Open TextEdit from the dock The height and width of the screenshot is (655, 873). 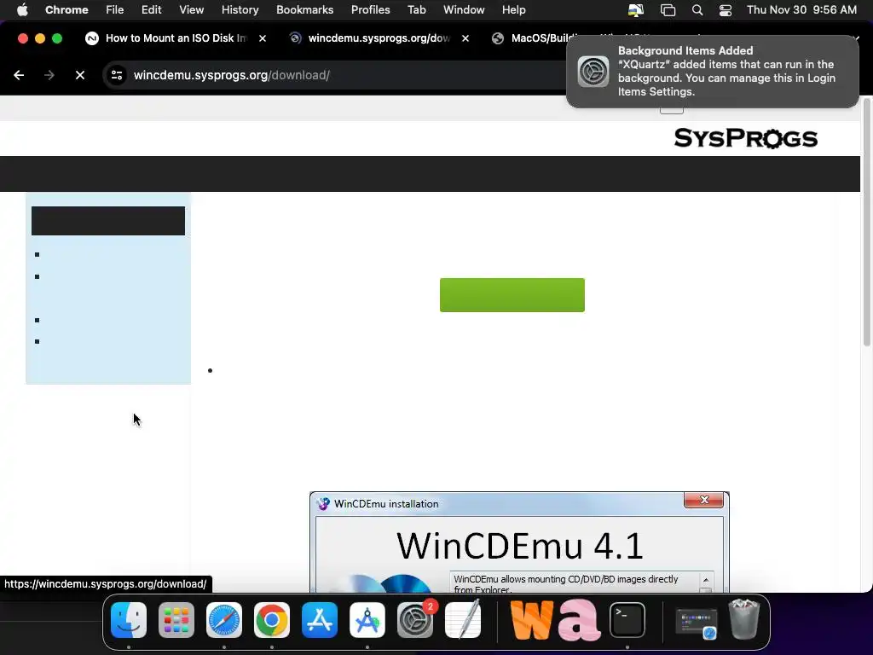(463, 620)
